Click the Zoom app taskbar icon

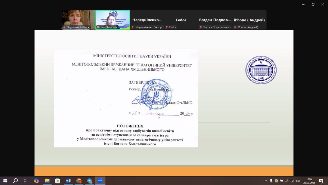coord(100,181)
